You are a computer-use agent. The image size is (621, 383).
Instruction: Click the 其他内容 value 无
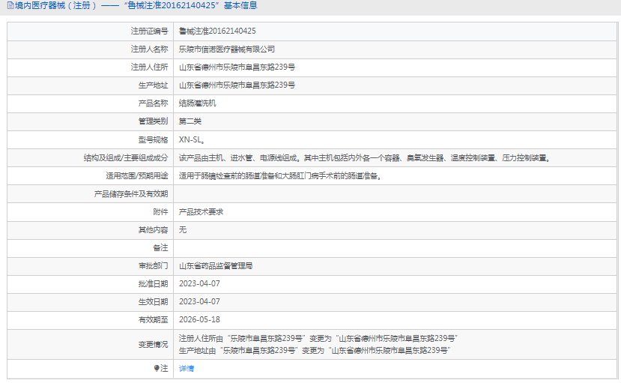183,229
